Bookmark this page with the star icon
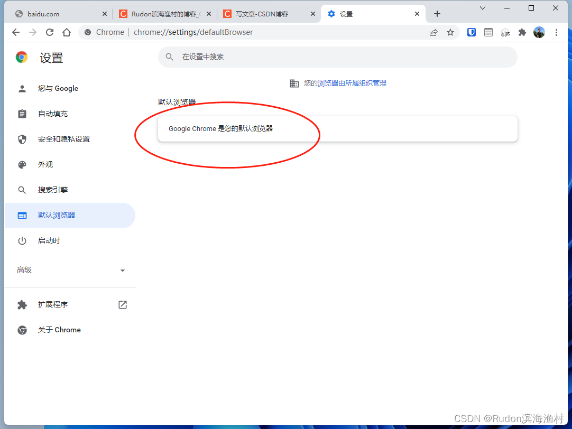This screenshot has width=572, height=429. 450,32
